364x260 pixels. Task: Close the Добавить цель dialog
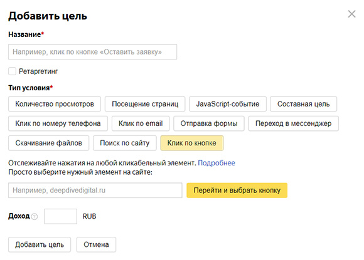point(351,14)
